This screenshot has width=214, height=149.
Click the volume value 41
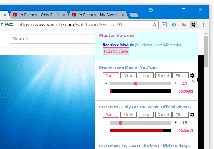click(185, 83)
